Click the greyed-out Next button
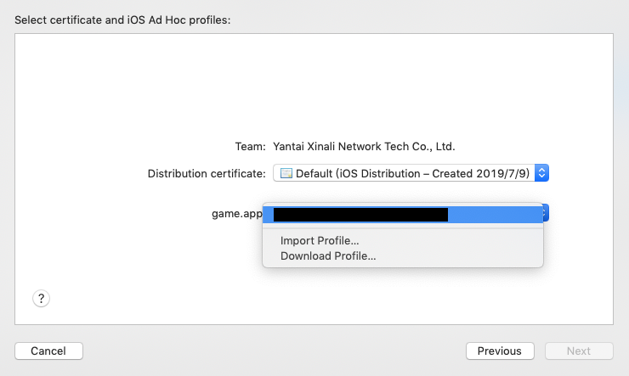629x376 pixels. 579,351
